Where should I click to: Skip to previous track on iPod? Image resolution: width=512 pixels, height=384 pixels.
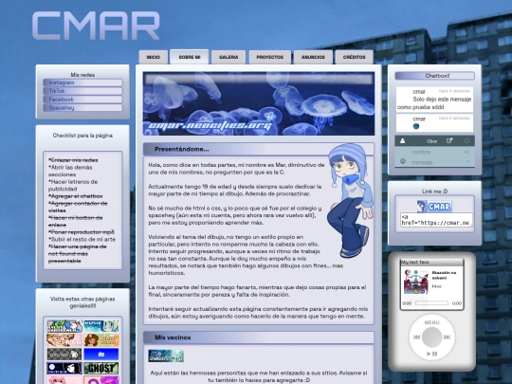click(416, 337)
